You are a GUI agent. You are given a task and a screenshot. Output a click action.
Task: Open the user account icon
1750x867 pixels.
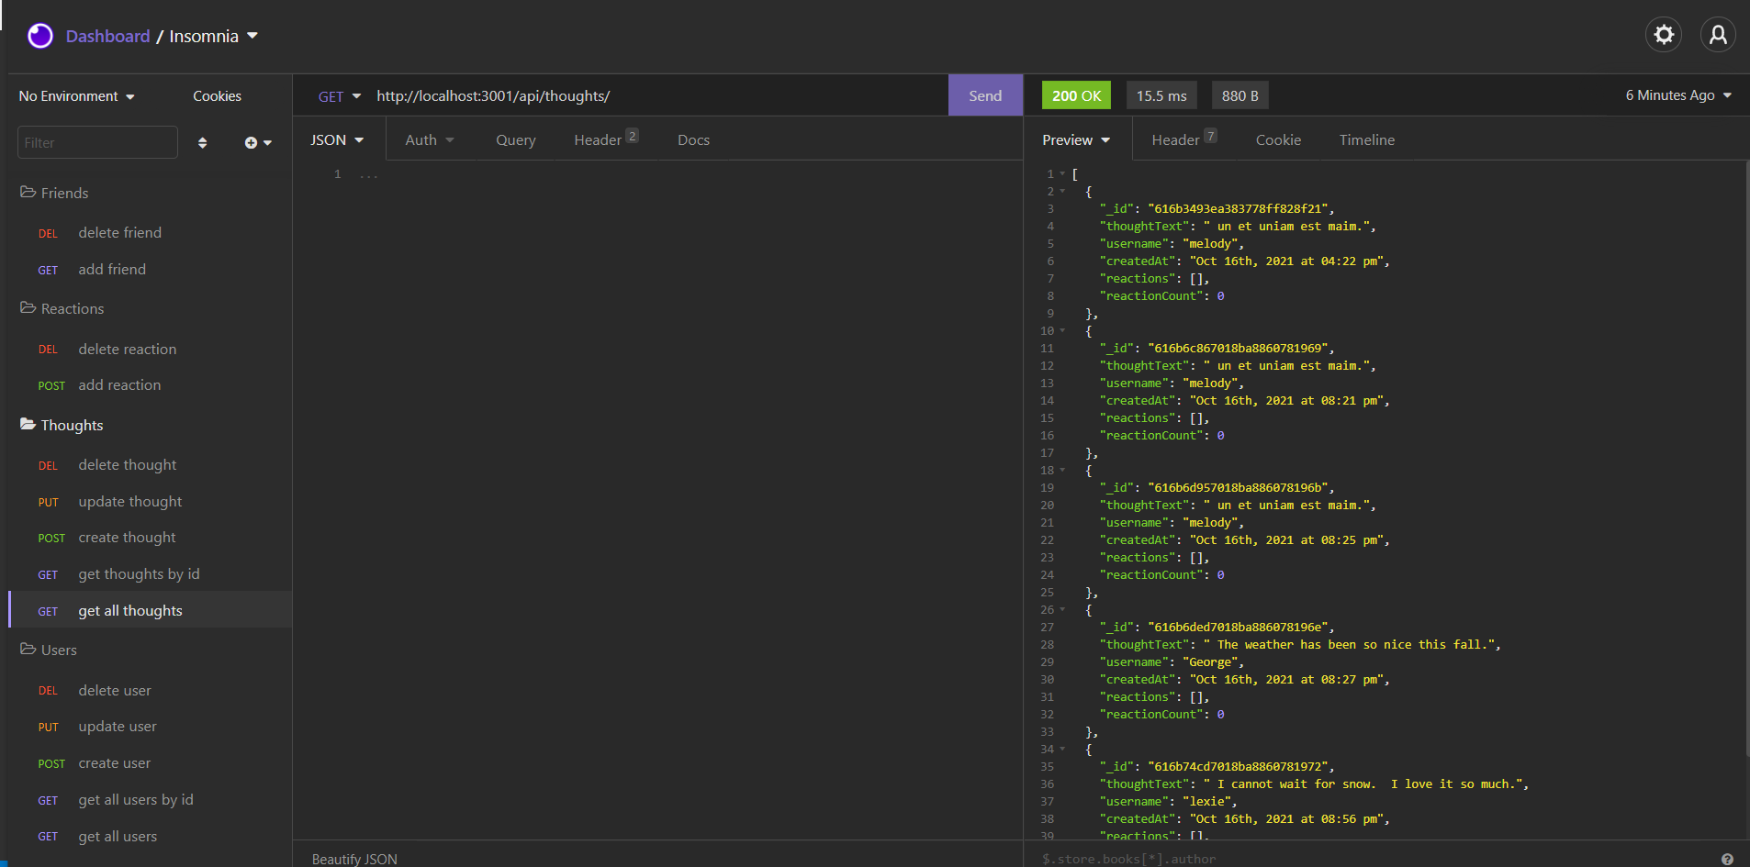(x=1718, y=35)
